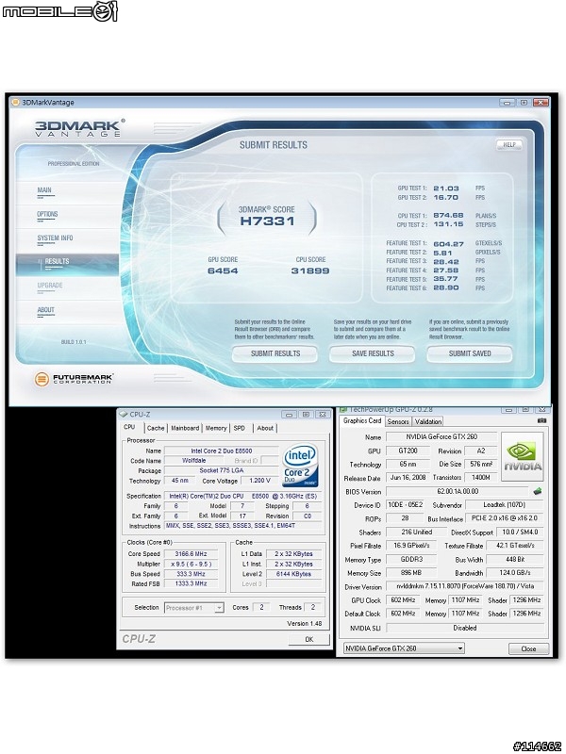Click the CPU Test 1 value 874.68

449,216
